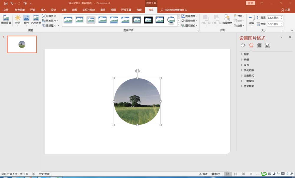Click Compress Pictures (压缩图片)

click(x=49, y=16)
